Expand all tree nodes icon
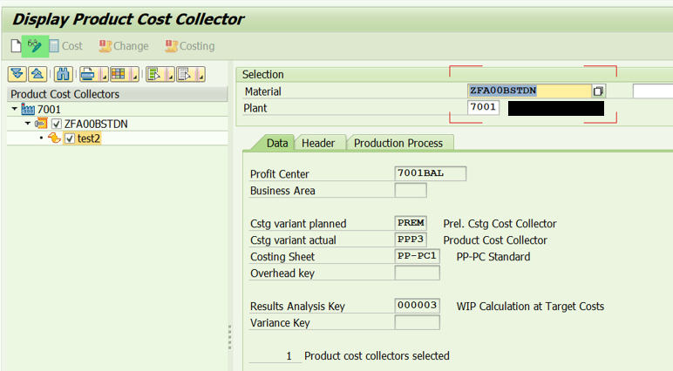 click(x=17, y=74)
